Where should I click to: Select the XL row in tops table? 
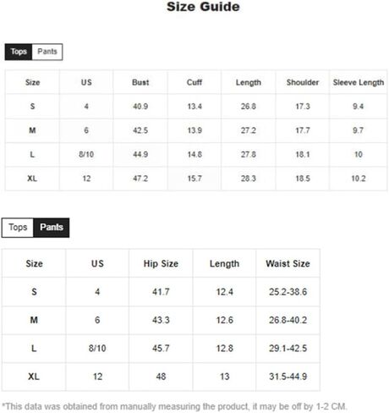196,179
